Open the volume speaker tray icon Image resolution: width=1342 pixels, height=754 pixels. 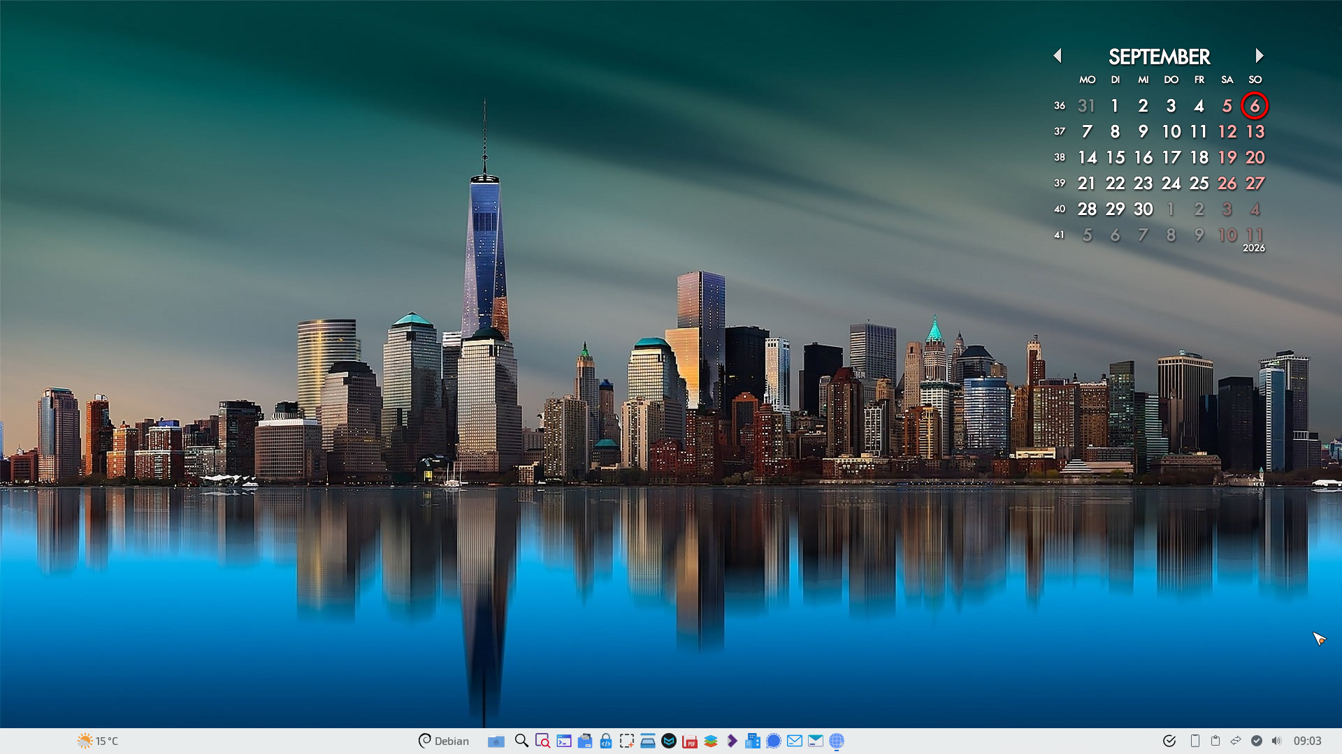(1276, 741)
